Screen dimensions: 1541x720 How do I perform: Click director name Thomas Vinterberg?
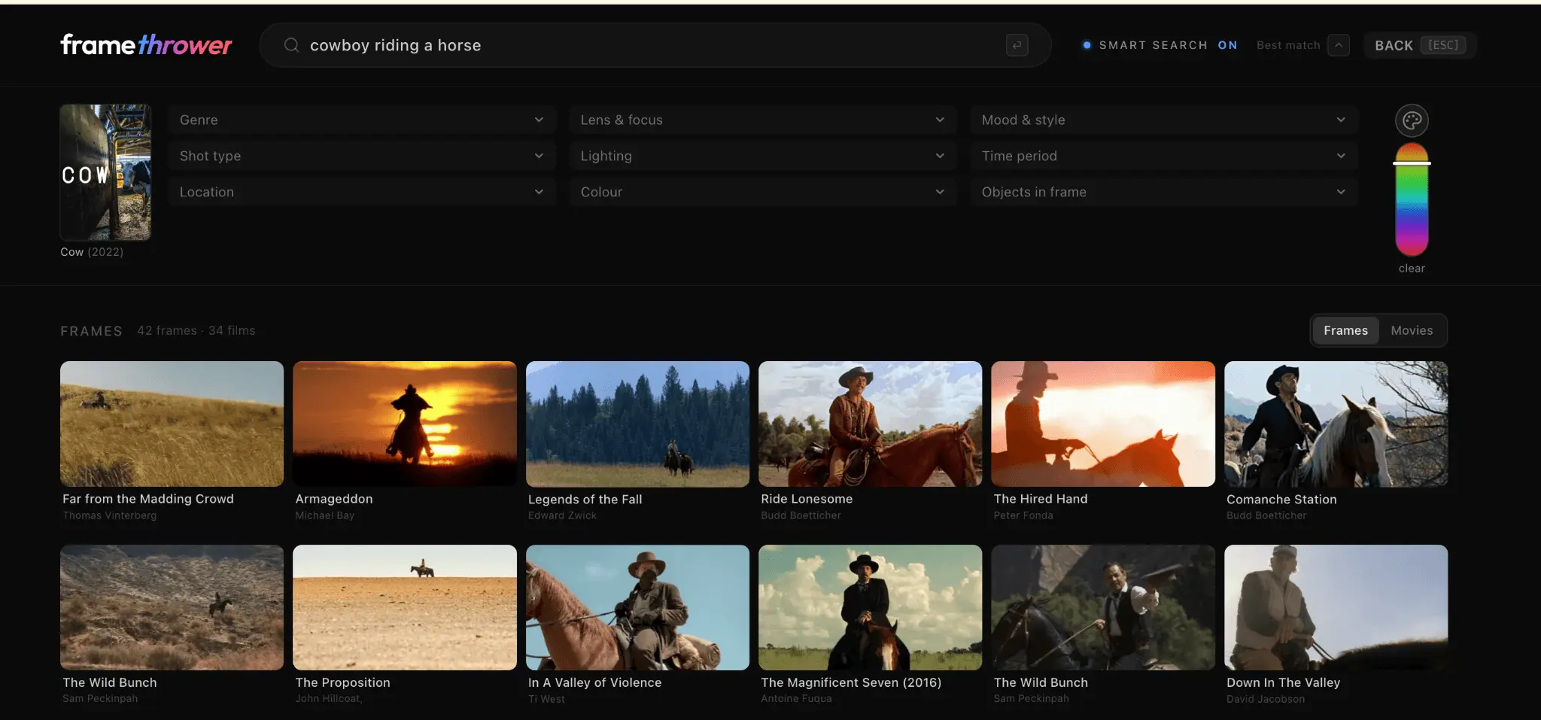(x=110, y=515)
